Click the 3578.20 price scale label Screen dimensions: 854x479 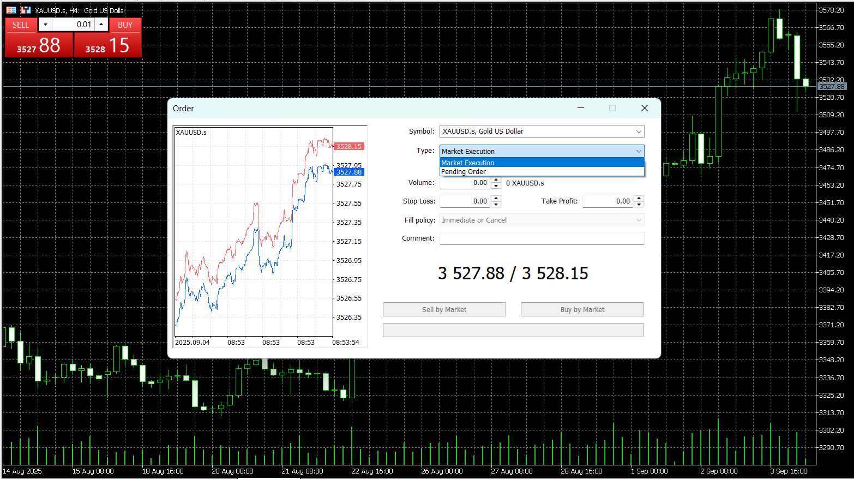click(831, 10)
